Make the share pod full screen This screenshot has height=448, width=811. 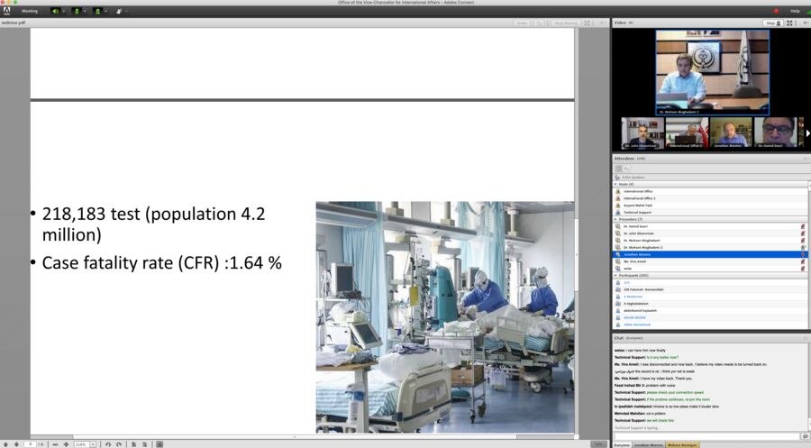click(588, 23)
